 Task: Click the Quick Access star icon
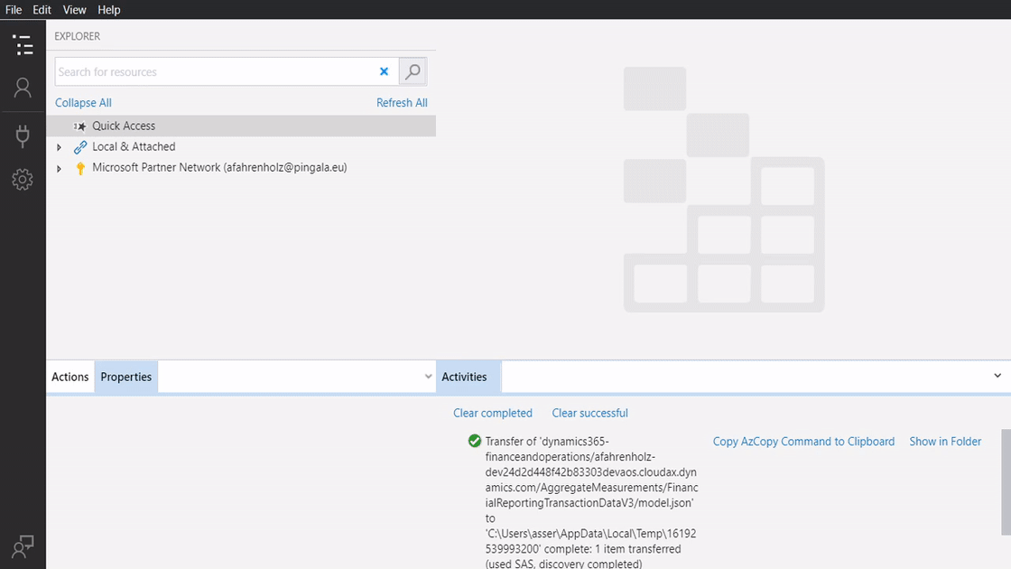(x=79, y=126)
